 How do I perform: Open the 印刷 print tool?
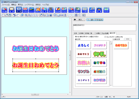99,10
